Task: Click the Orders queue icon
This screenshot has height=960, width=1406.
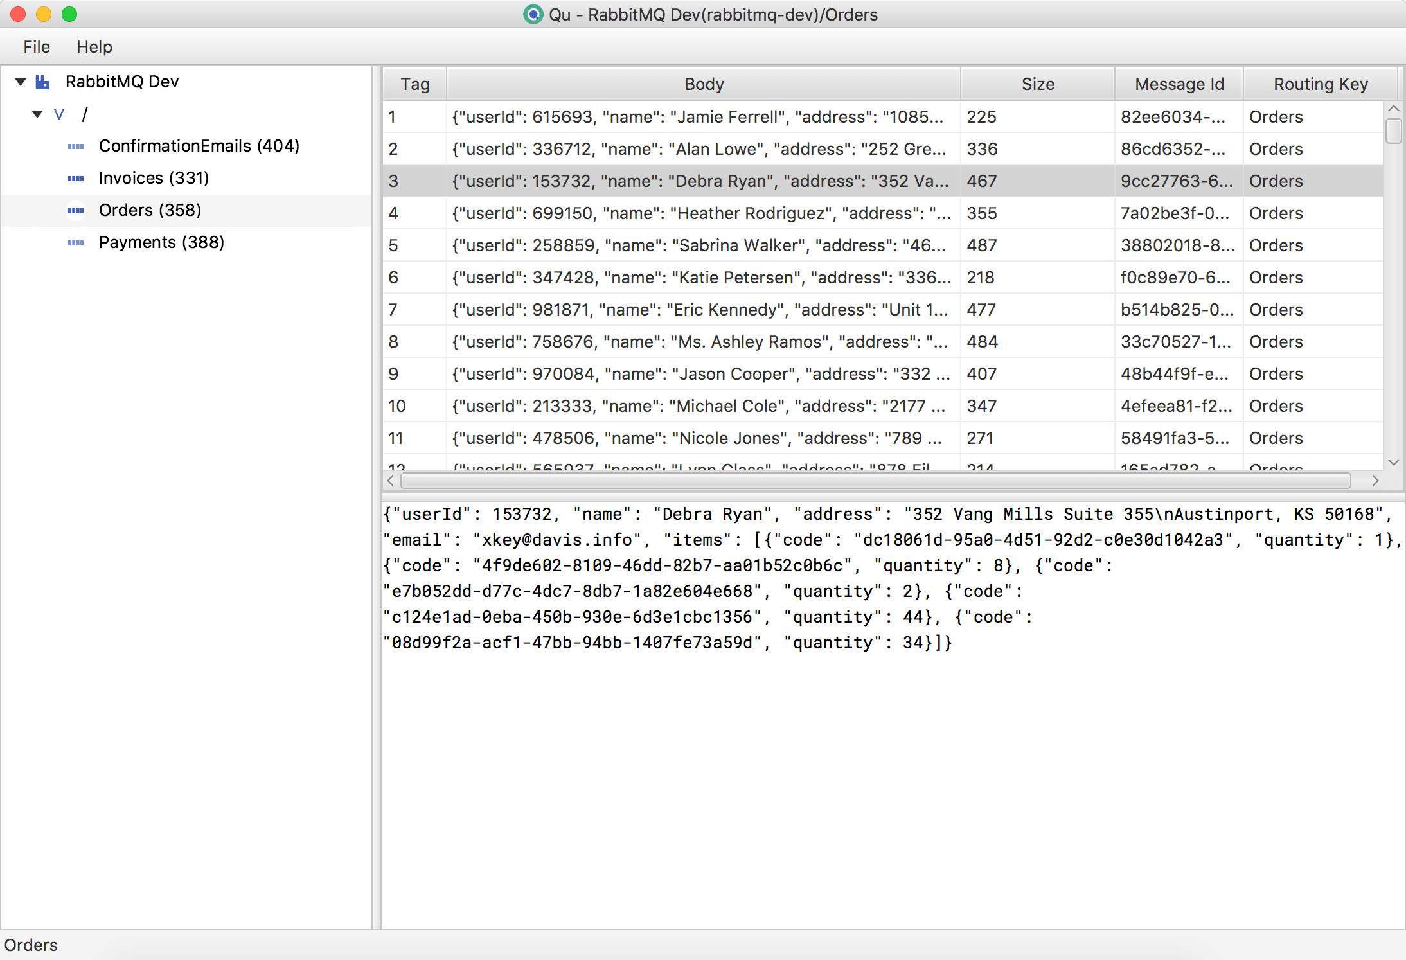Action: tap(76, 211)
